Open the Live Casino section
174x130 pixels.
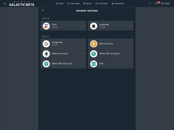pos(73,4)
